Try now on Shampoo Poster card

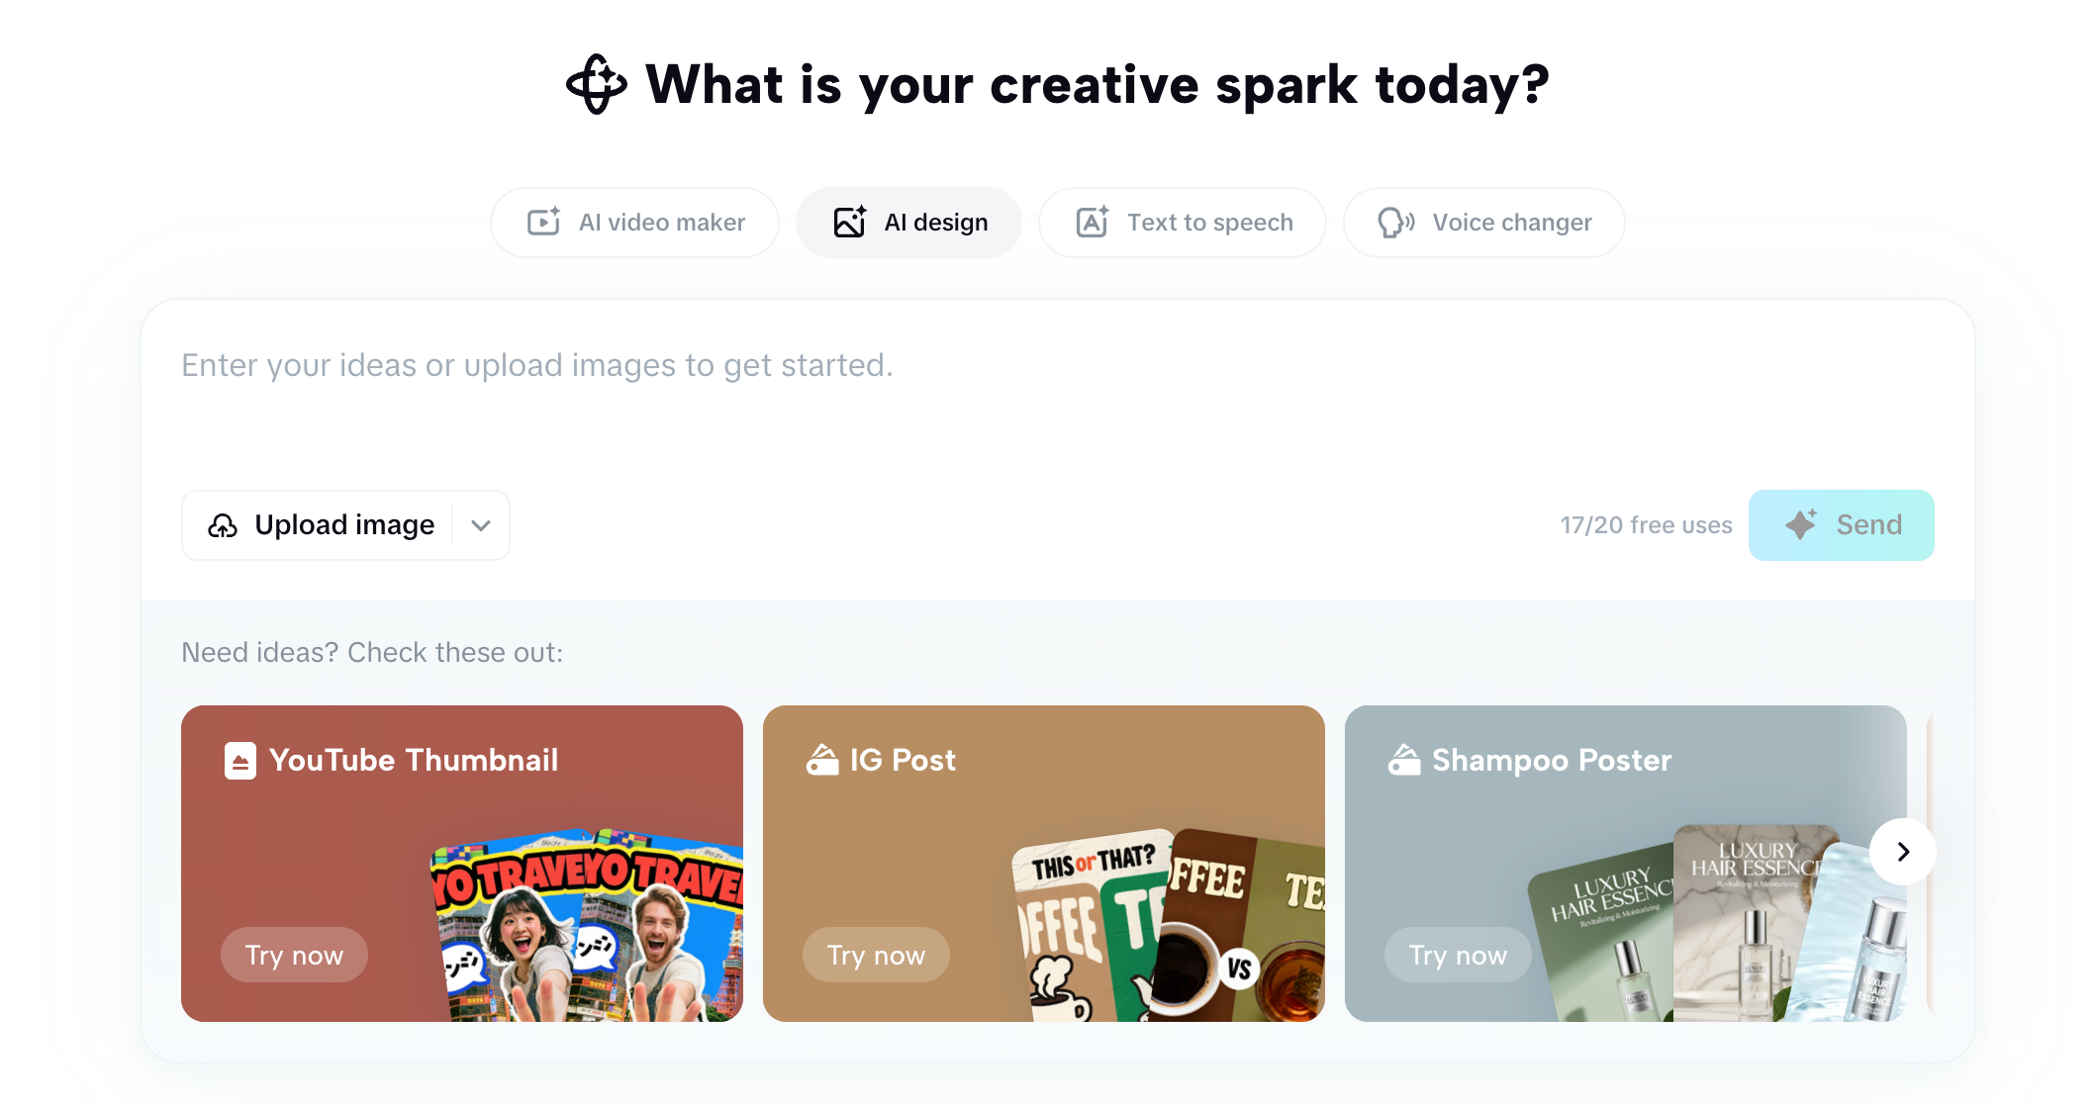1458,955
